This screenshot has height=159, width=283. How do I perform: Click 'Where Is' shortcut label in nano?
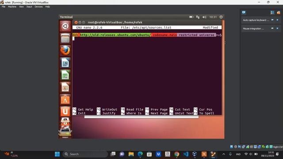click(134, 113)
